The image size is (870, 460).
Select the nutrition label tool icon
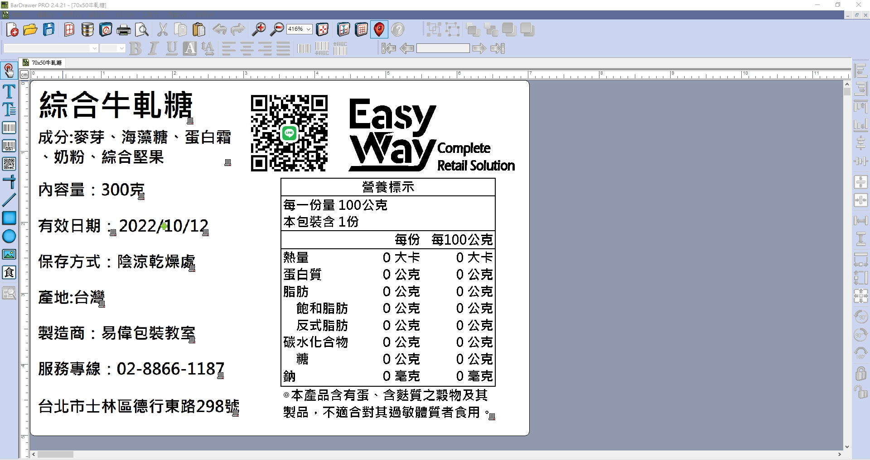[9, 272]
